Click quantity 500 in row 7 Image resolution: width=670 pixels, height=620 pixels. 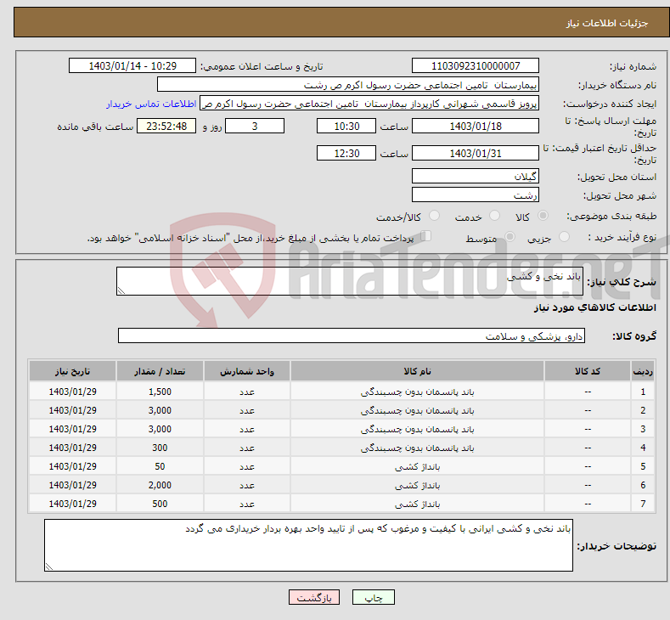pos(160,504)
